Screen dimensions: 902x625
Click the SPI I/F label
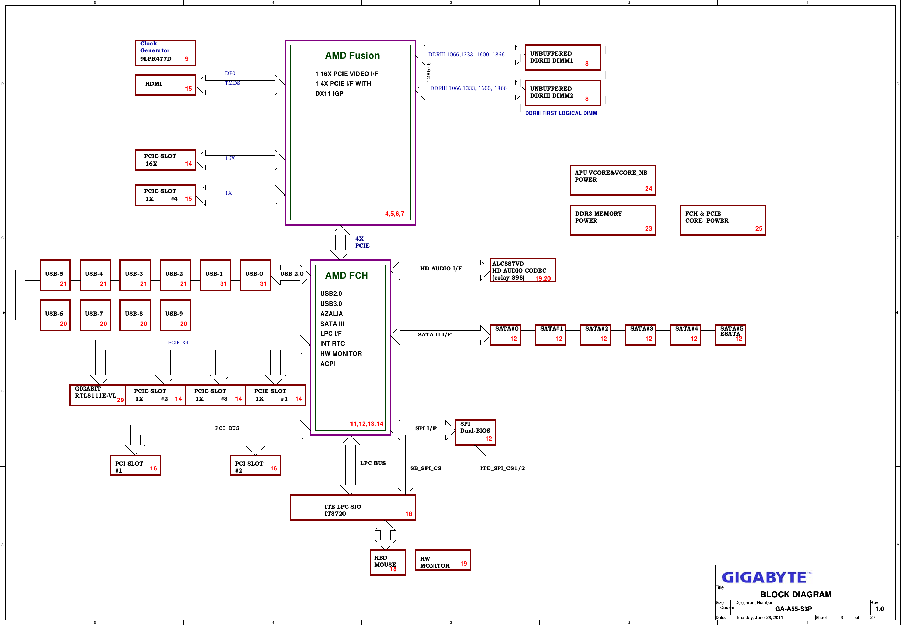[426, 429]
